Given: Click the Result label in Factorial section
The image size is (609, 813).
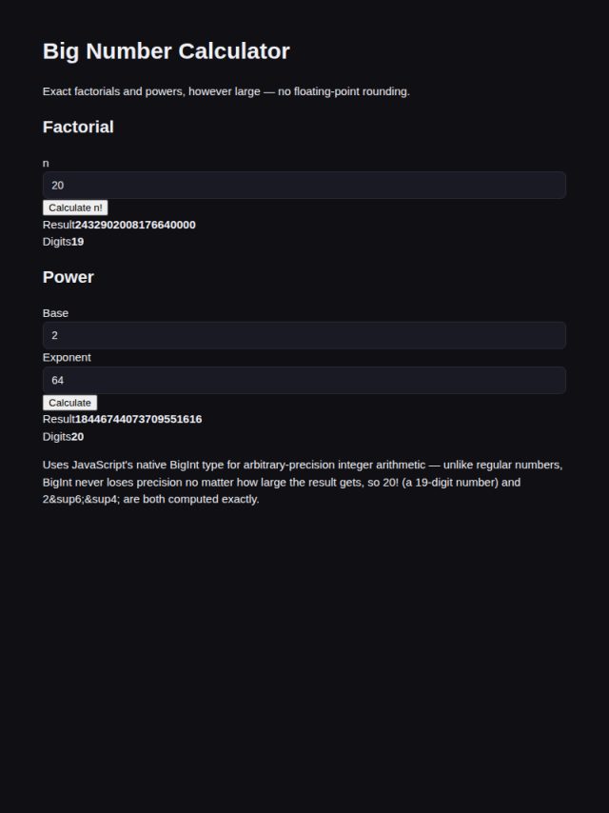Looking at the screenshot, I should tap(59, 225).
